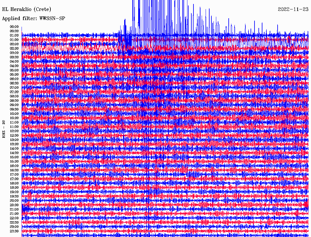This screenshot has height=237, width=311.
Task: Select the 02:30 time marker
Action: [14, 48]
